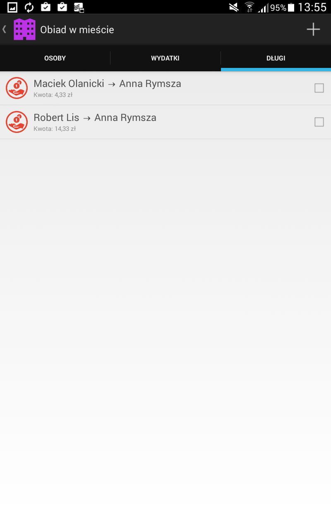The width and height of the screenshot is (331, 530).
Task: Tap the sync icon in status bar
Action: pyautogui.click(x=29, y=7)
